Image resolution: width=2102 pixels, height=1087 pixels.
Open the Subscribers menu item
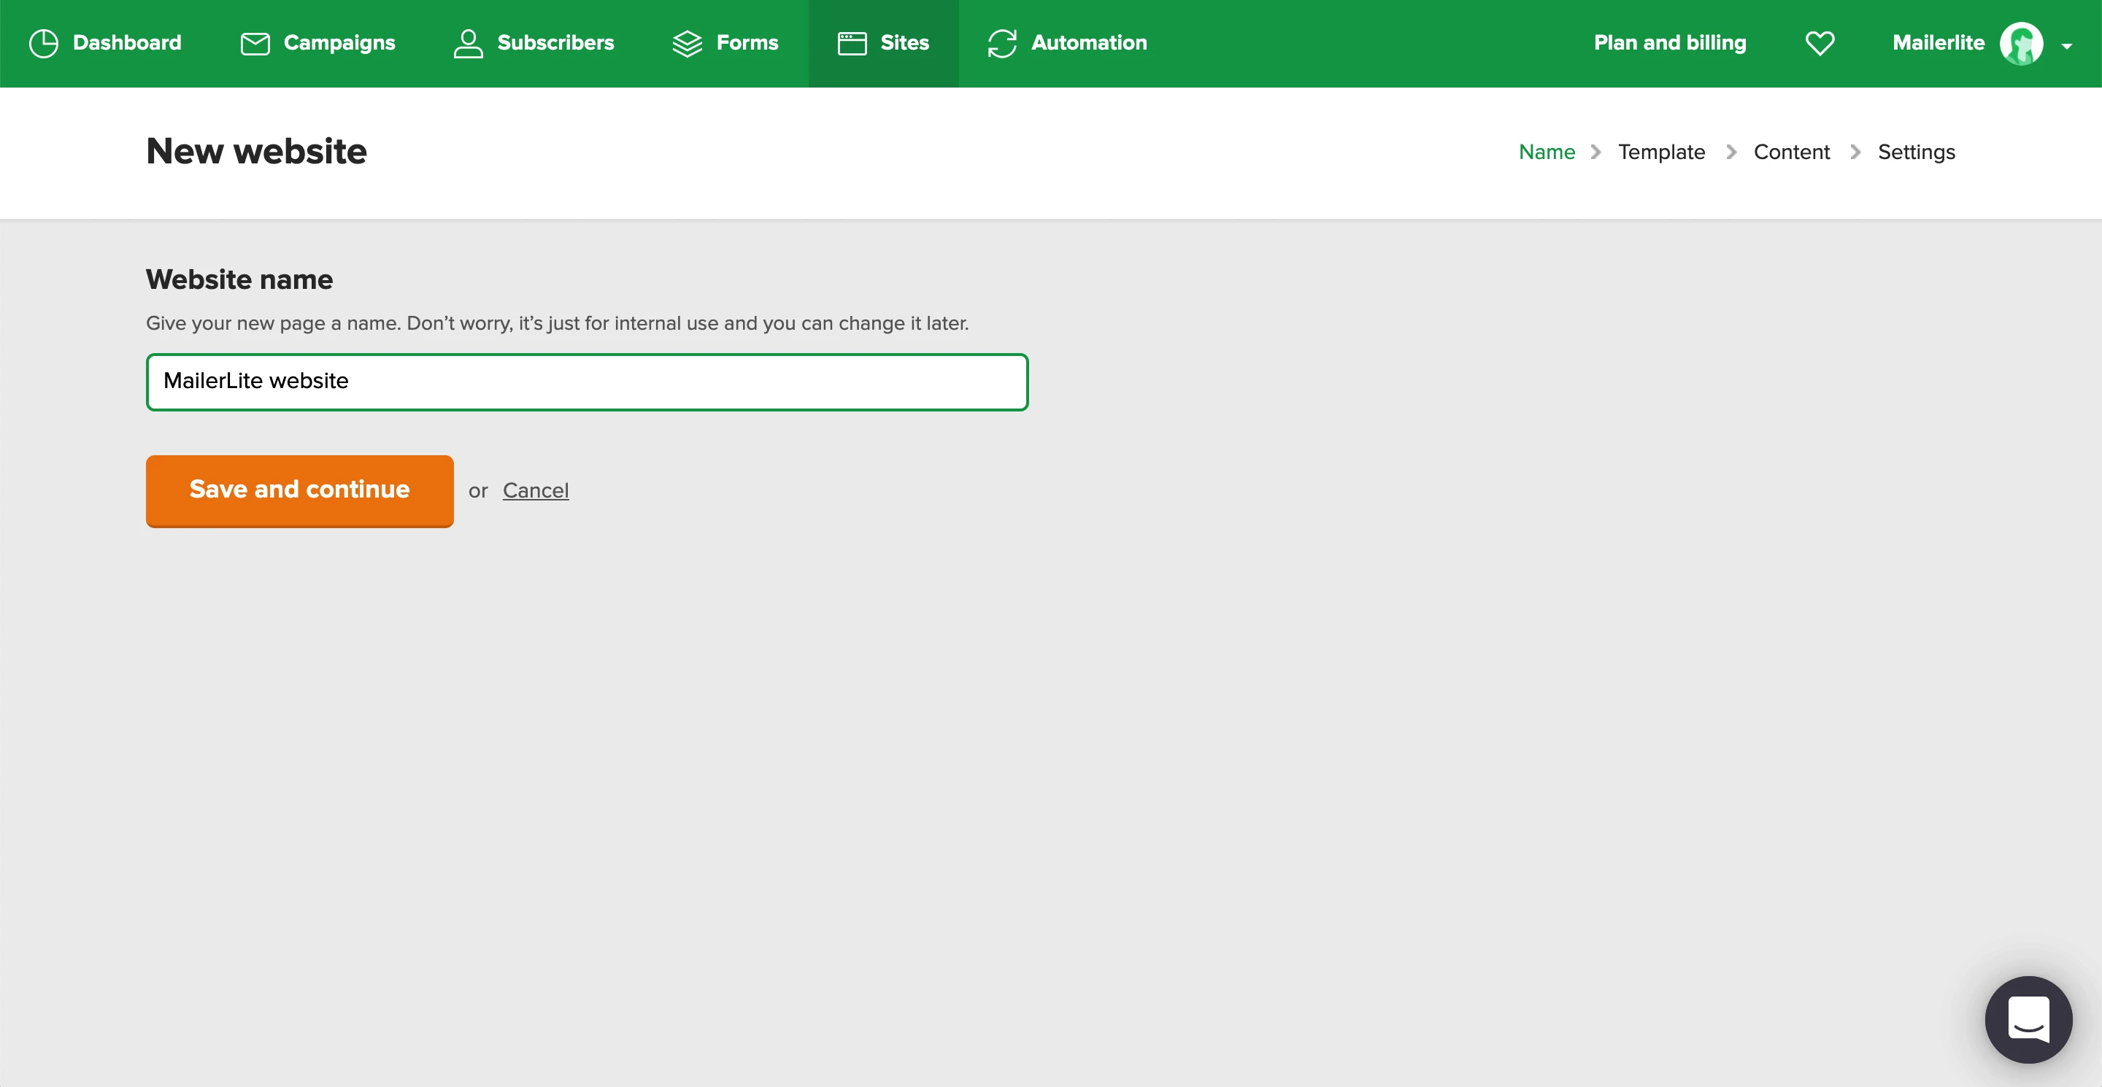pyautogui.click(x=555, y=43)
